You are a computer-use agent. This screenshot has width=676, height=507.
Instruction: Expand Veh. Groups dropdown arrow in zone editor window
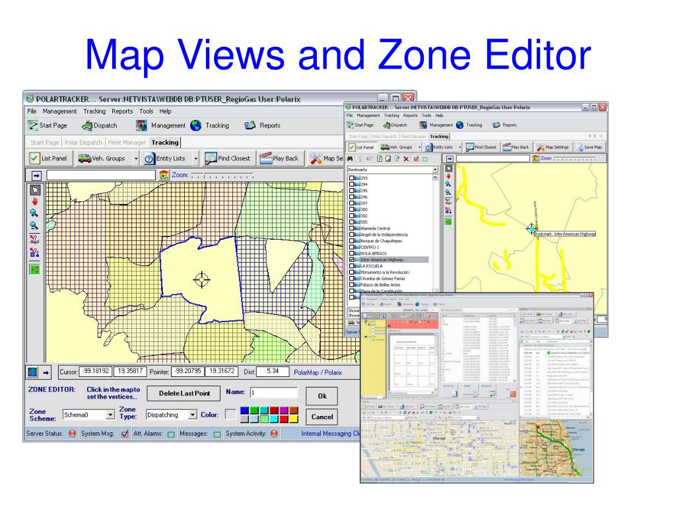click(136, 158)
